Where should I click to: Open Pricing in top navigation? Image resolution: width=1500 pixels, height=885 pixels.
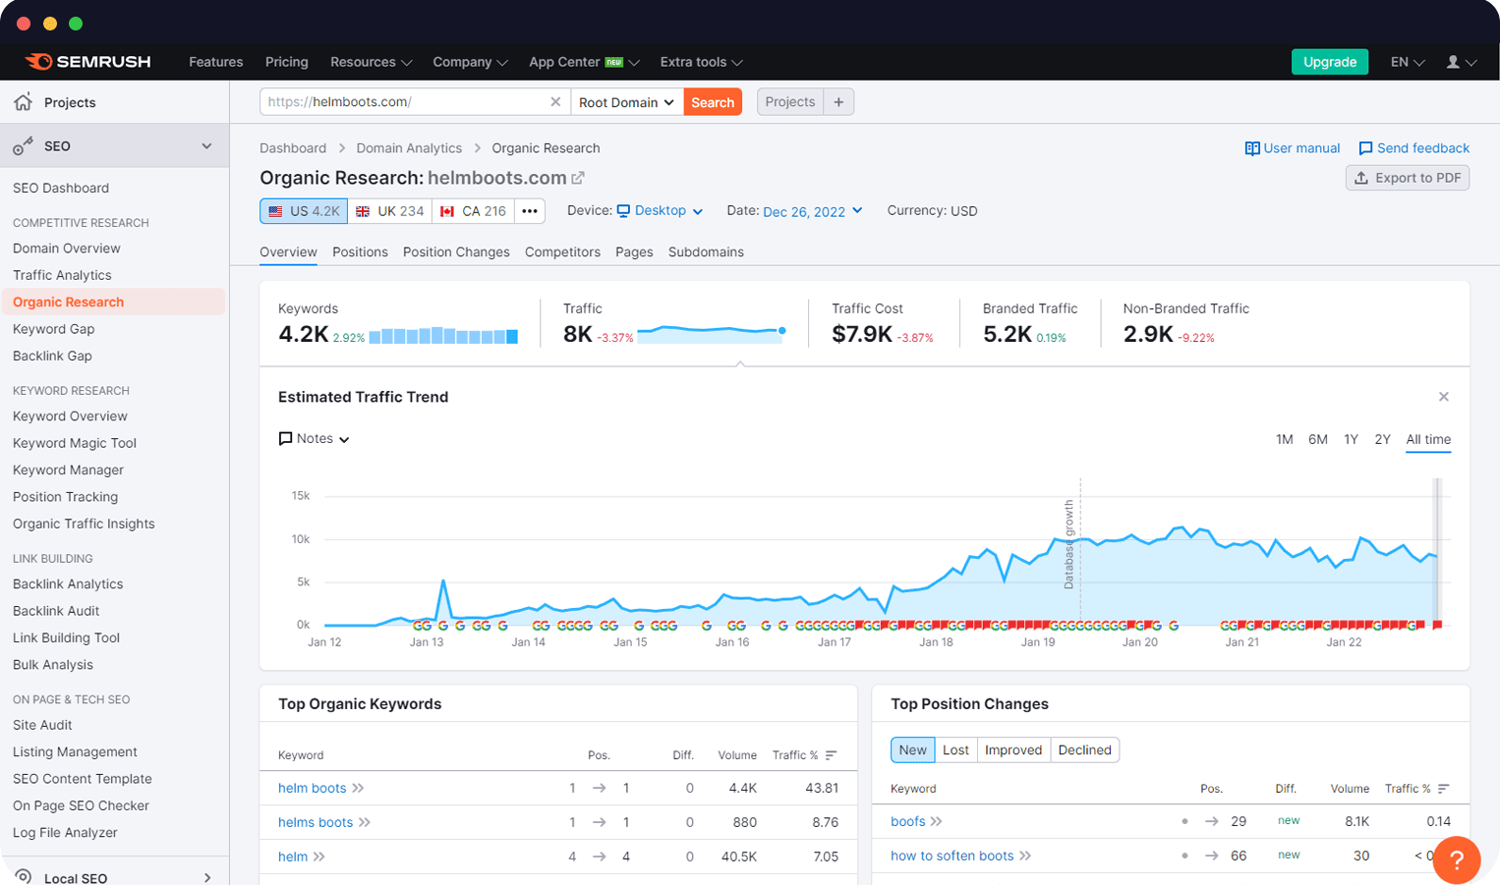287,62
